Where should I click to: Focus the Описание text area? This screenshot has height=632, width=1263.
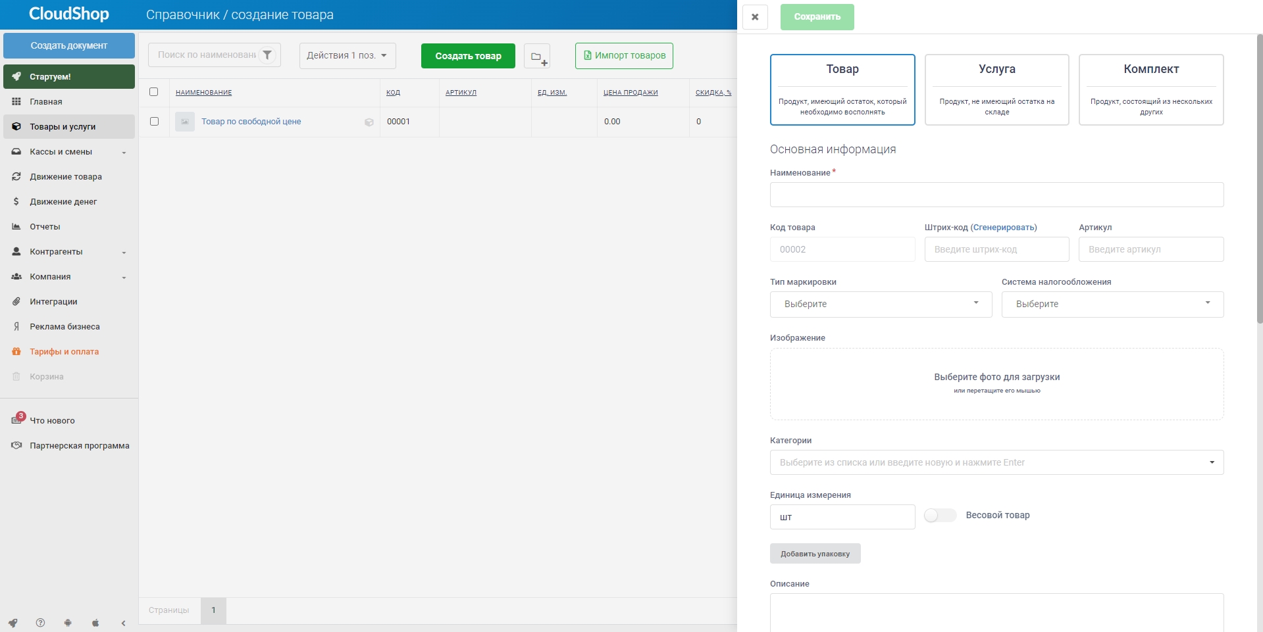(x=996, y=612)
